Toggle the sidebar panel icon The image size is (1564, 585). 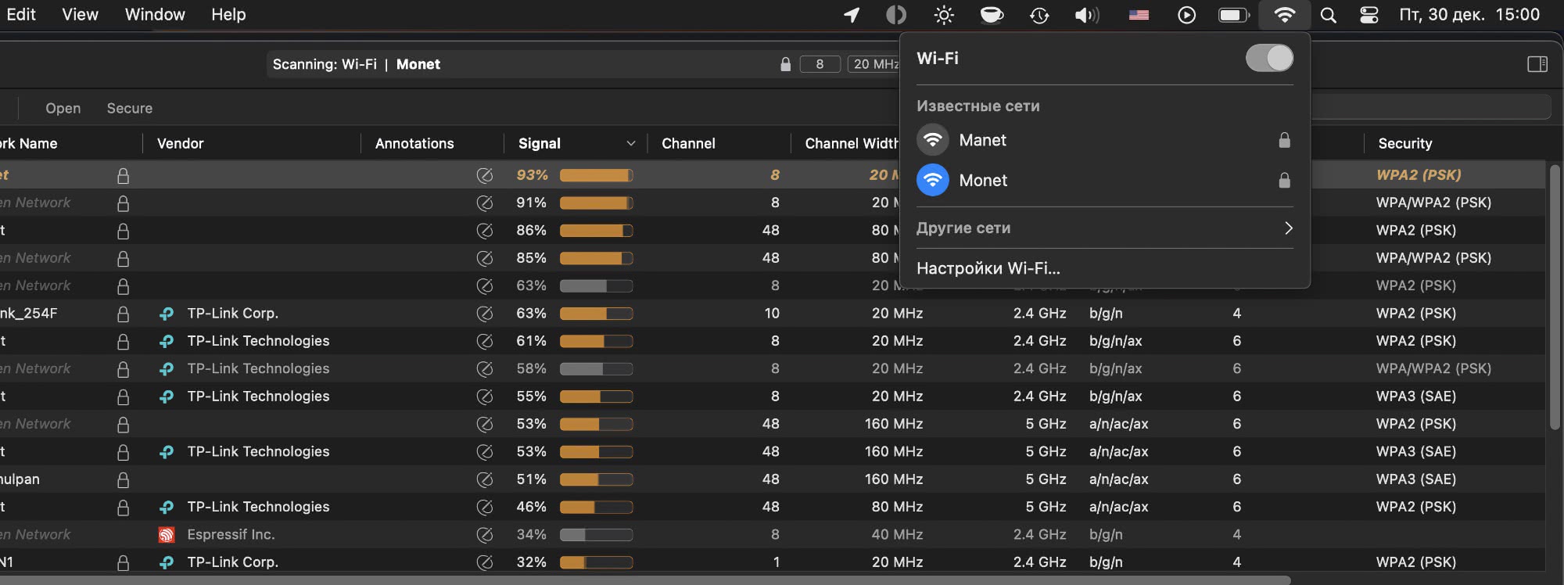(1537, 64)
